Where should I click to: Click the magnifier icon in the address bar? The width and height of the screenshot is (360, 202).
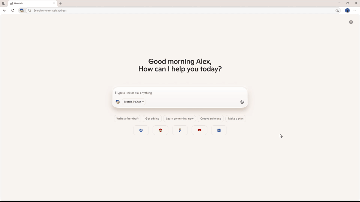coord(30,10)
